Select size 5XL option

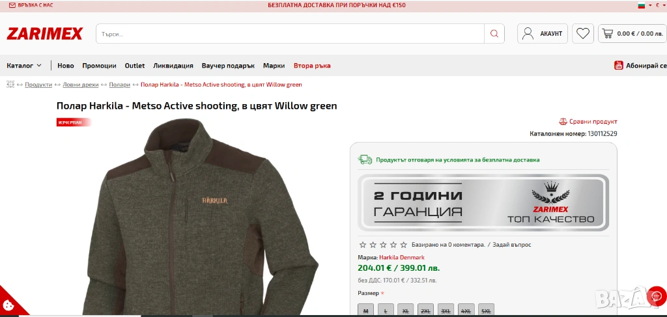[x=486, y=310]
